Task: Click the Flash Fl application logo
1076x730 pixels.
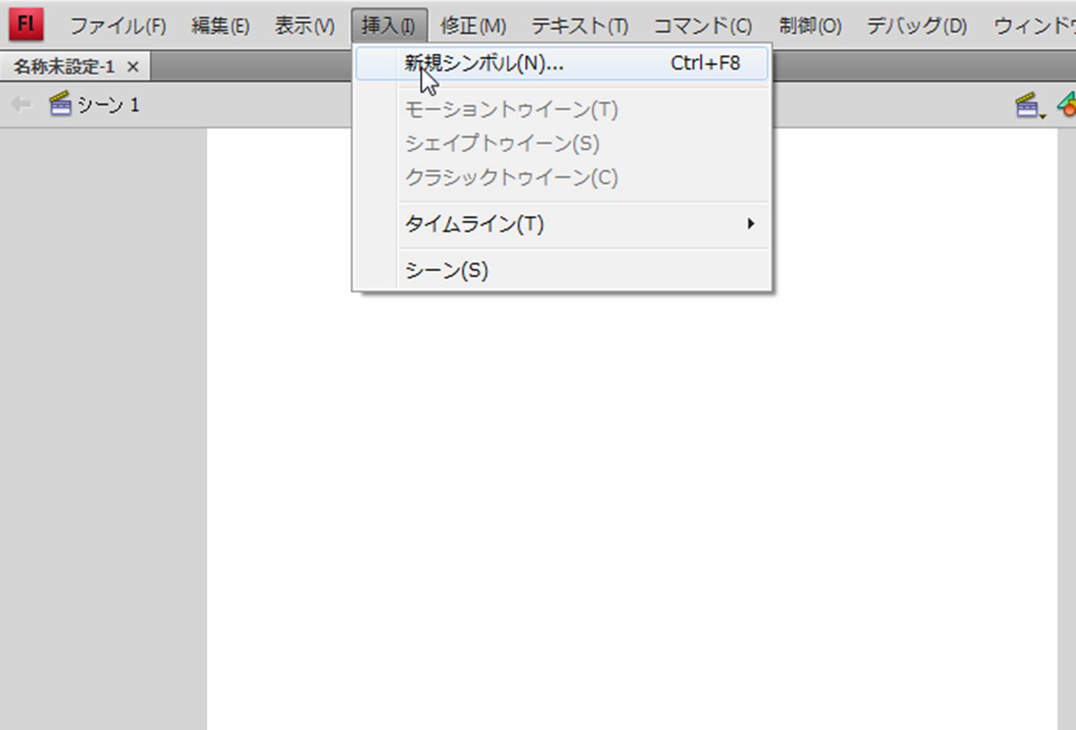Action: (26, 25)
